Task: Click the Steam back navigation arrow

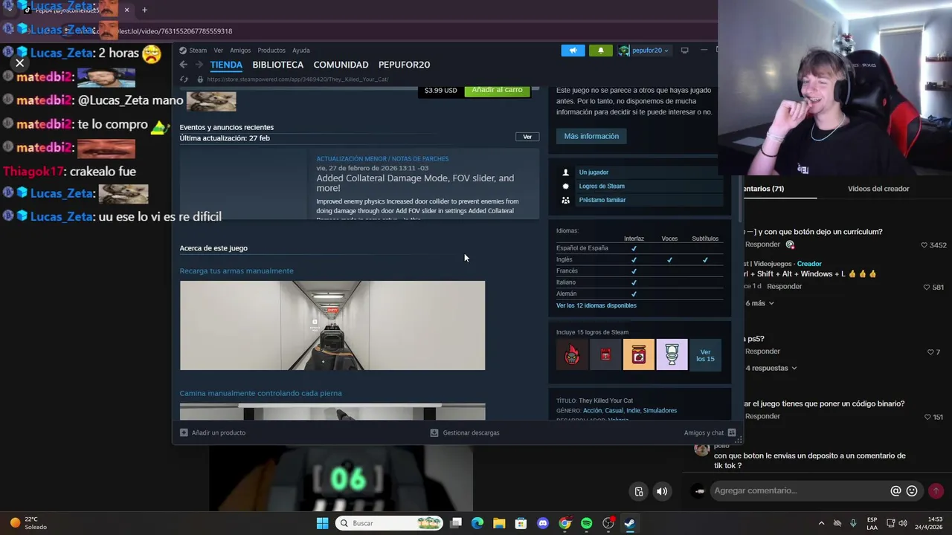Action: [184, 65]
